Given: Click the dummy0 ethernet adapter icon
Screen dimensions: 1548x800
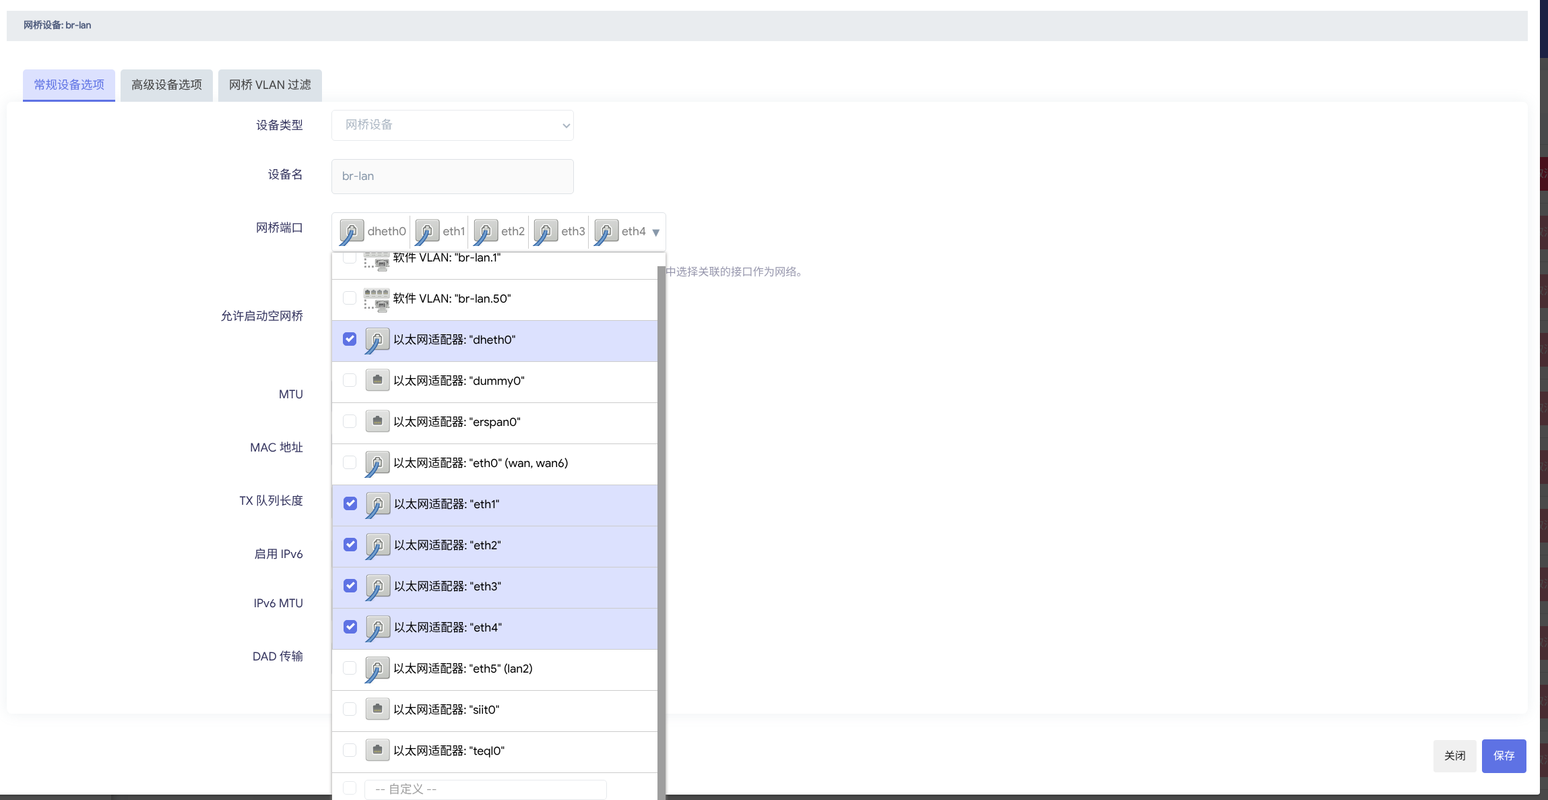Looking at the screenshot, I should coord(377,380).
